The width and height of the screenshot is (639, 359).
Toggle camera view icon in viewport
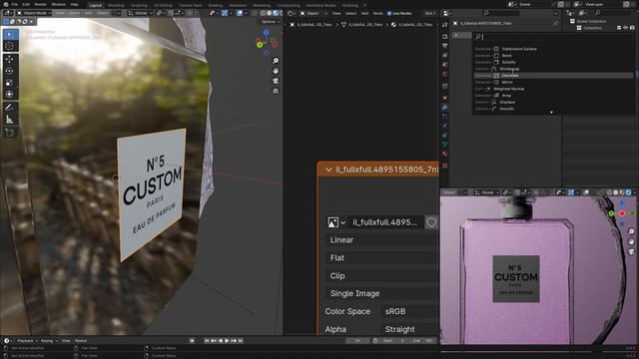click(276, 81)
